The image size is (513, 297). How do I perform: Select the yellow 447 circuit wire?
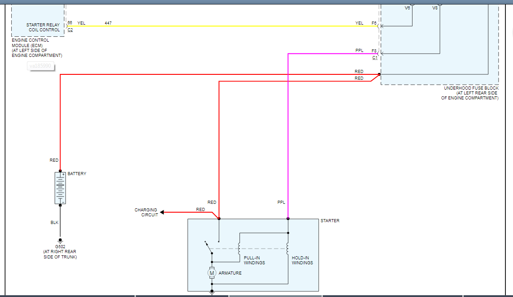pyautogui.click(x=224, y=26)
